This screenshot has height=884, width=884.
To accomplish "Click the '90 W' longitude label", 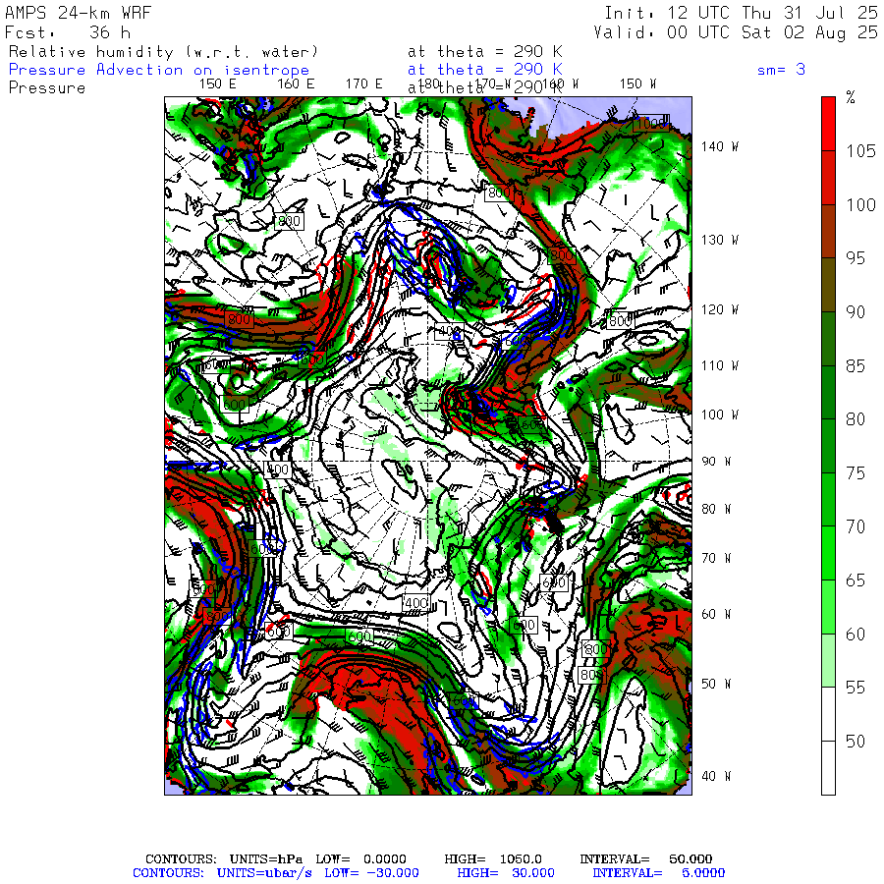I will click(716, 462).
